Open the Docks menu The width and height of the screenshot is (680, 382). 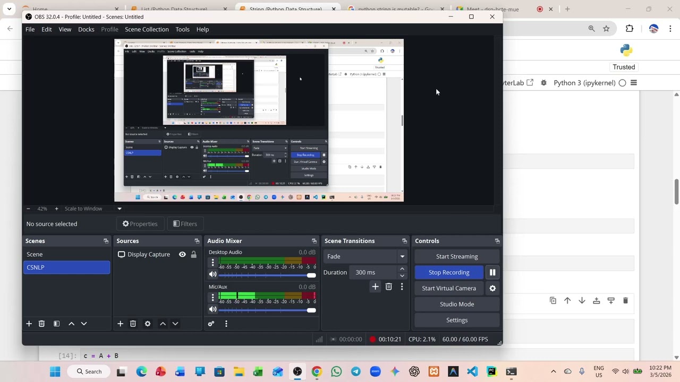86,29
